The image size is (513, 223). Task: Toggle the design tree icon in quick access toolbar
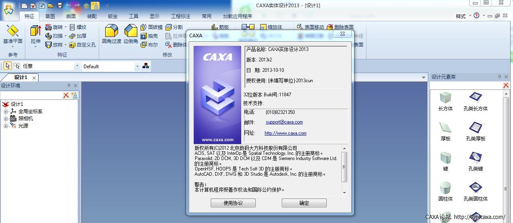95,6
